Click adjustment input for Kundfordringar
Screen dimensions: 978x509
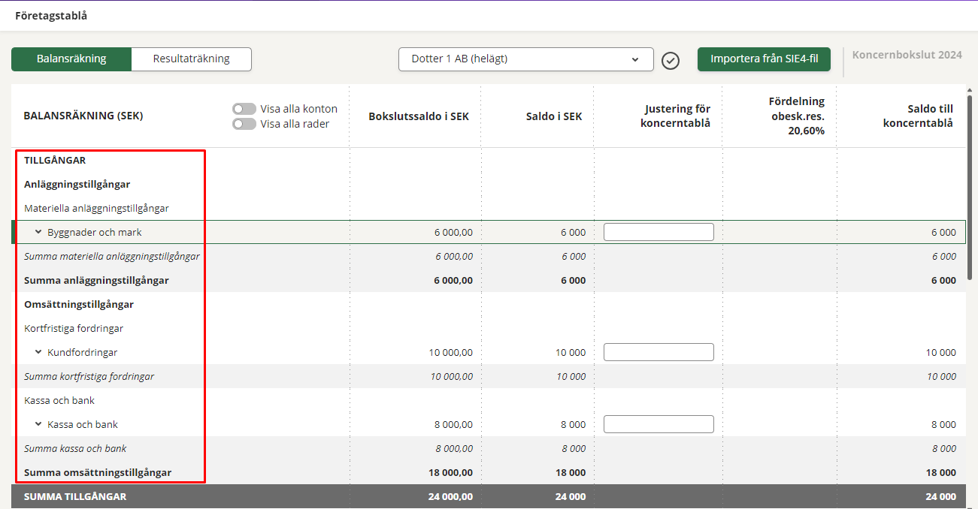(x=659, y=352)
